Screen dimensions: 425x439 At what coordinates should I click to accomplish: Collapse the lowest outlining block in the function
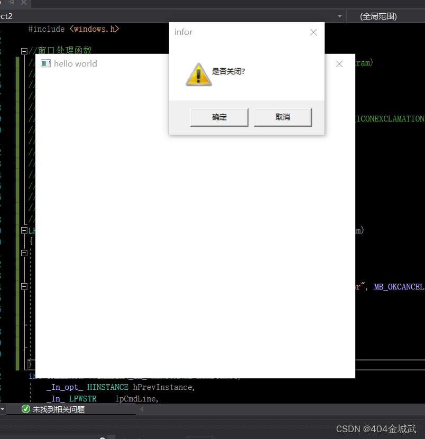[24, 286]
